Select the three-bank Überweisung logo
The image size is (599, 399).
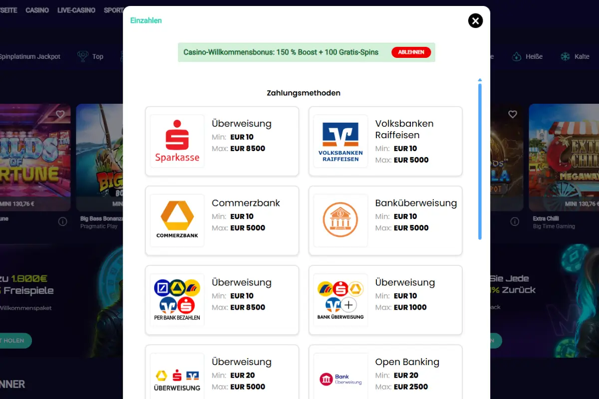pyautogui.click(x=177, y=380)
